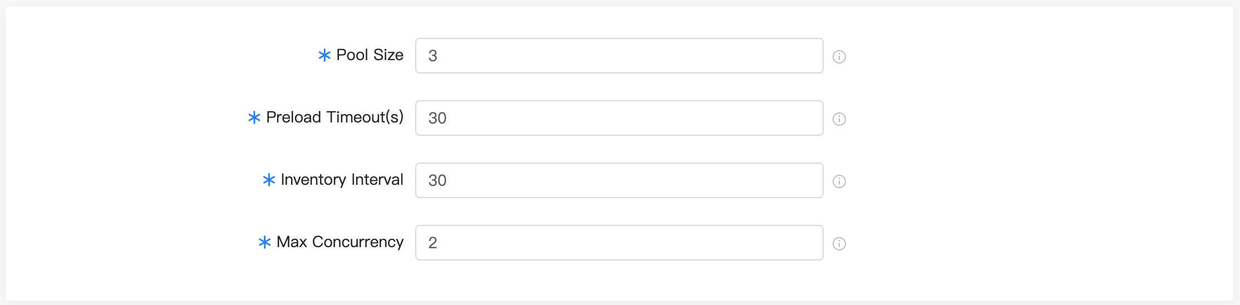The width and height of the screenshot is (1240, 305).
Task: Place cursor at value 30 in Inventory Interval
Action: (437, 180)
